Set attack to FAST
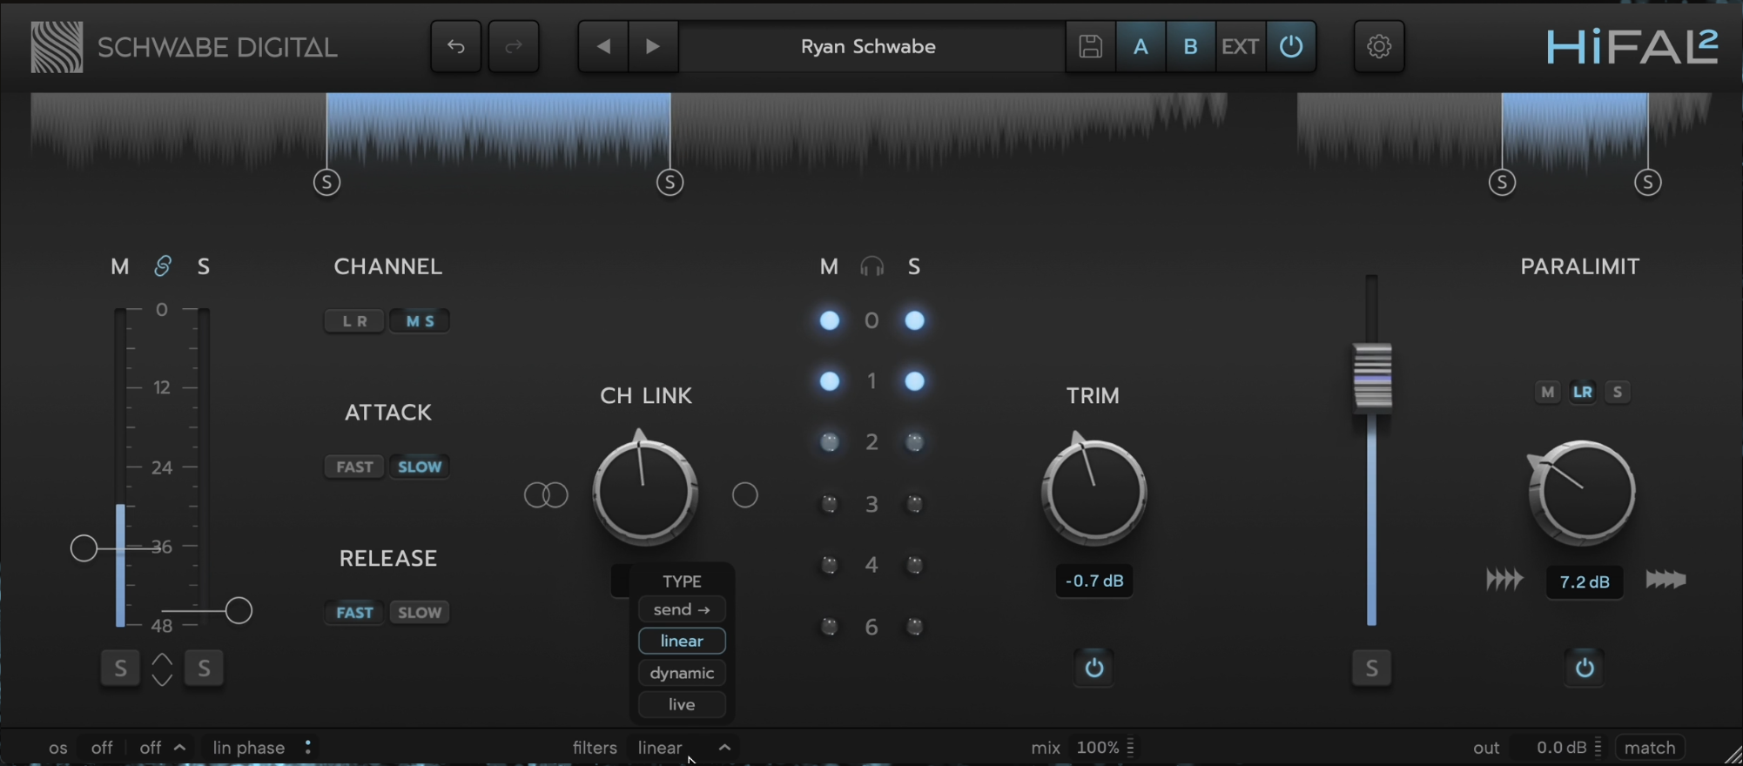 tap(354, 467)
